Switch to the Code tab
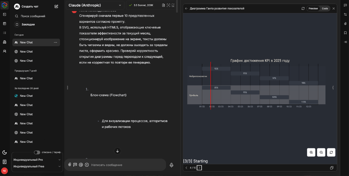Screen dimensions: 349x176 [x=325, y=8]
